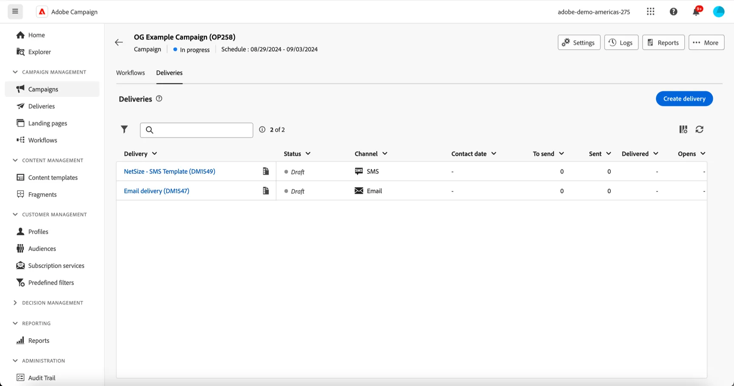The width and height of the screenshot is (734, 386).
Task: Open the More actions menu
Action: 706,42
